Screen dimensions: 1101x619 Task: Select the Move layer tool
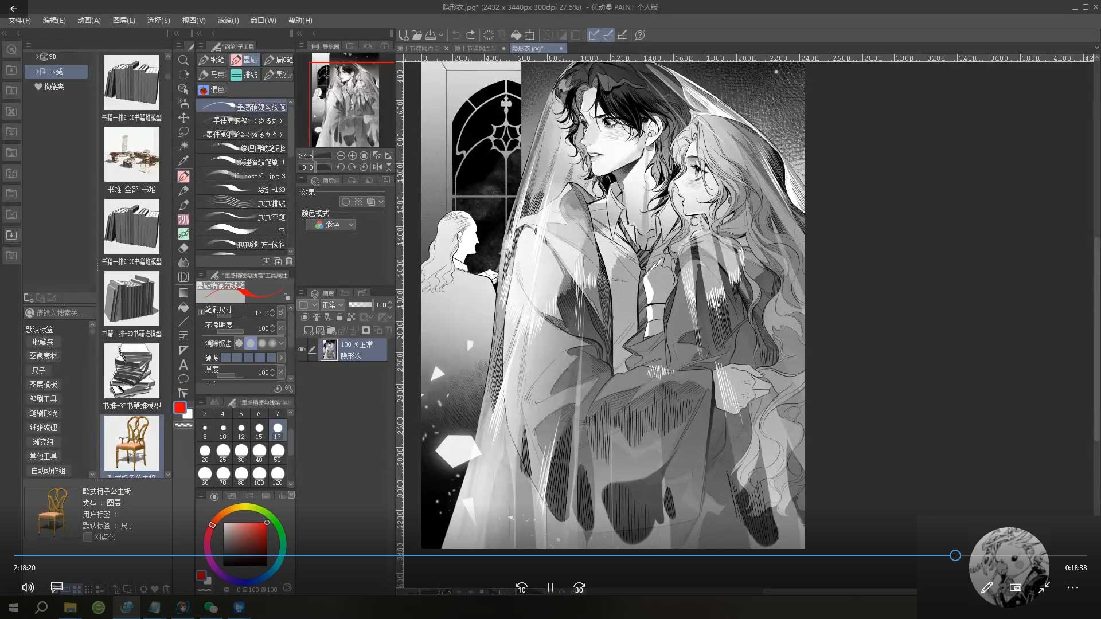(x=183, y=117)
